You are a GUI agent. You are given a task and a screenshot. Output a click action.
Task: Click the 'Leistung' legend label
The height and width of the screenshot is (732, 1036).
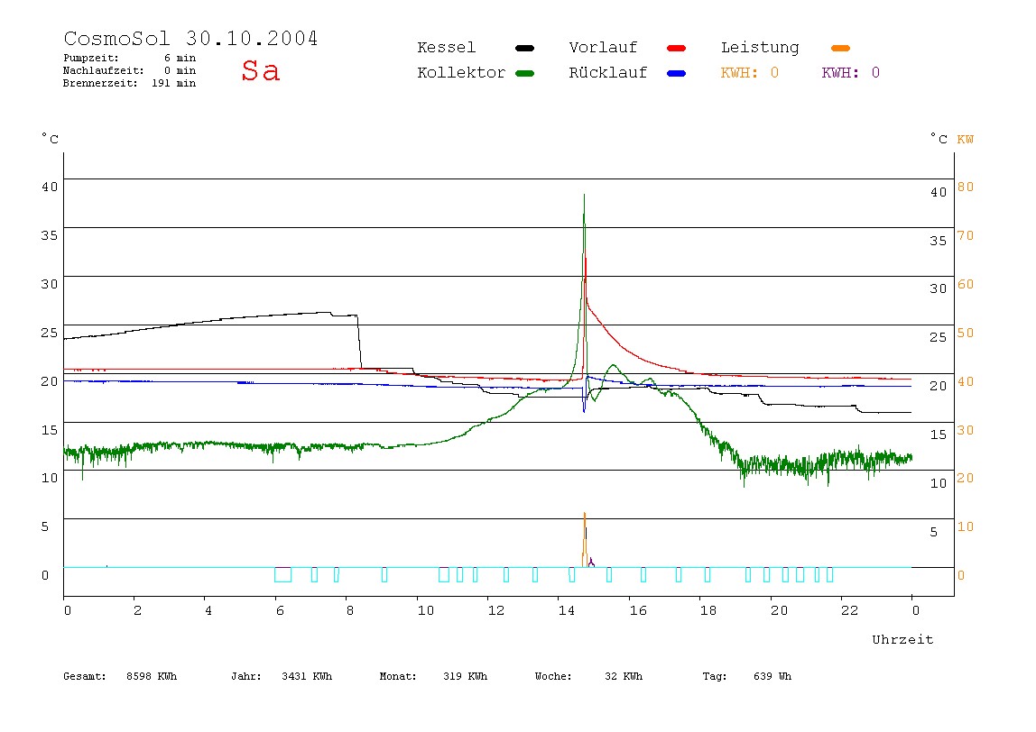click(760, 48)
